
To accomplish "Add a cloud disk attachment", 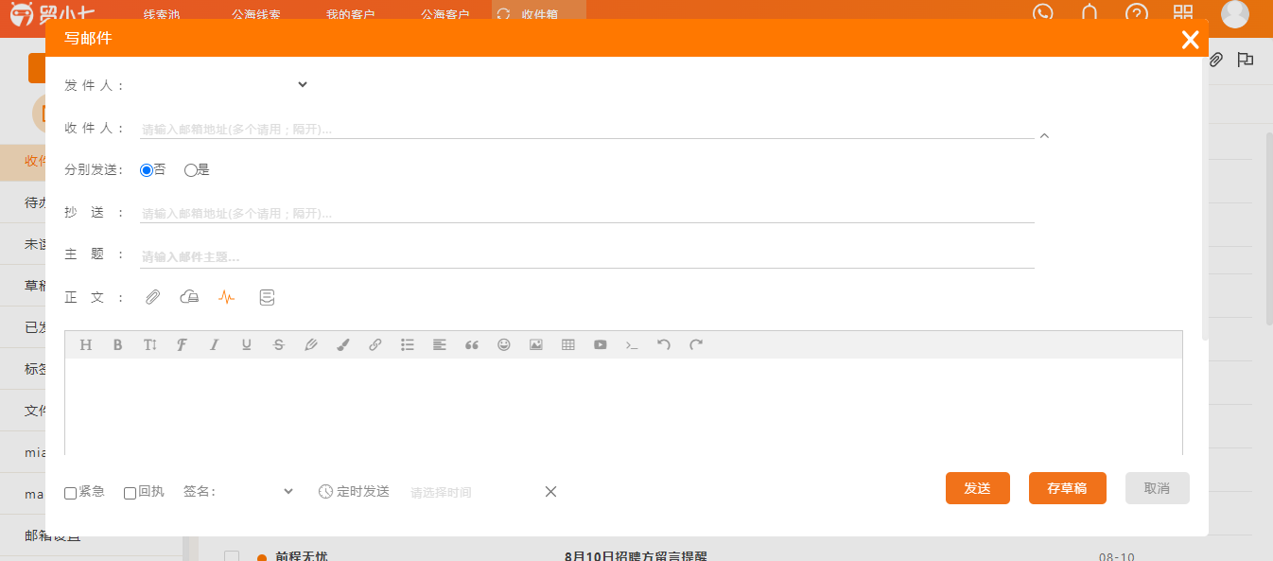I will tap(189, 297).
